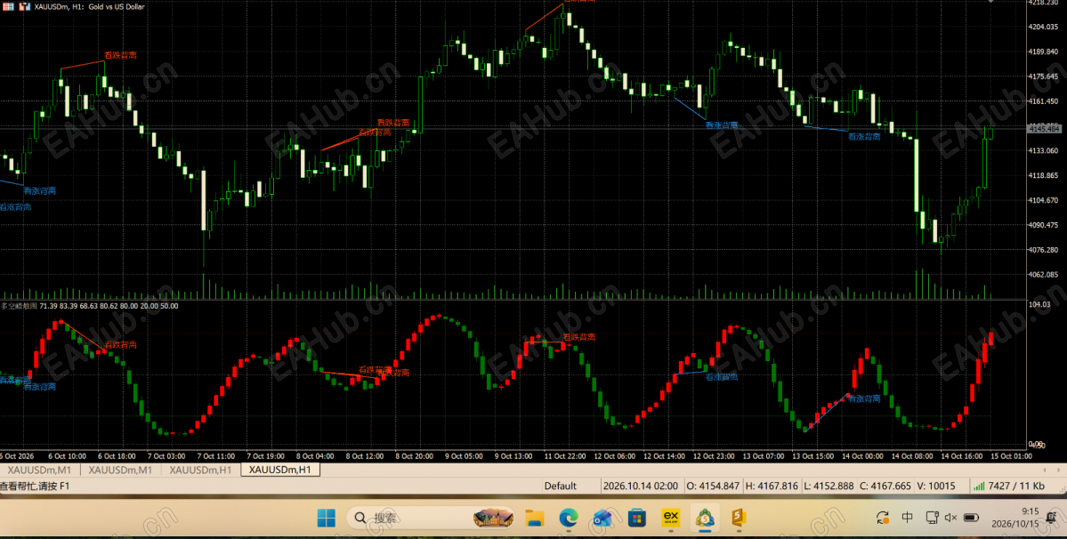
Task: Toggle the Chinese IME input indicator
Action: (x=908, y=518)
